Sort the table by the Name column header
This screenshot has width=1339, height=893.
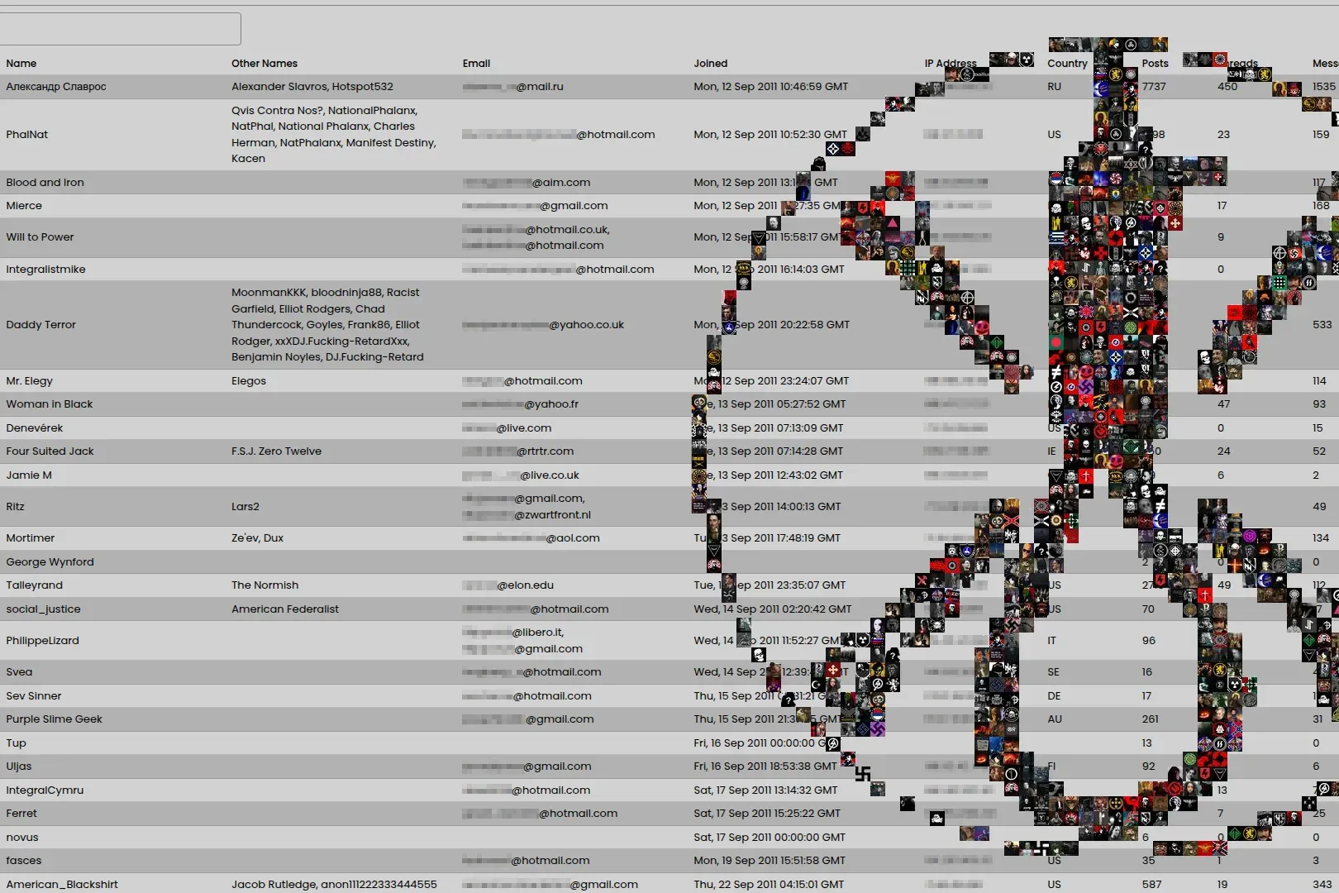click(21, 63)
